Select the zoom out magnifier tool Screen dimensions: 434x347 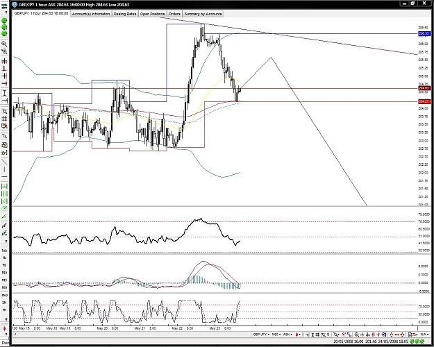click(x=4, y=51)
